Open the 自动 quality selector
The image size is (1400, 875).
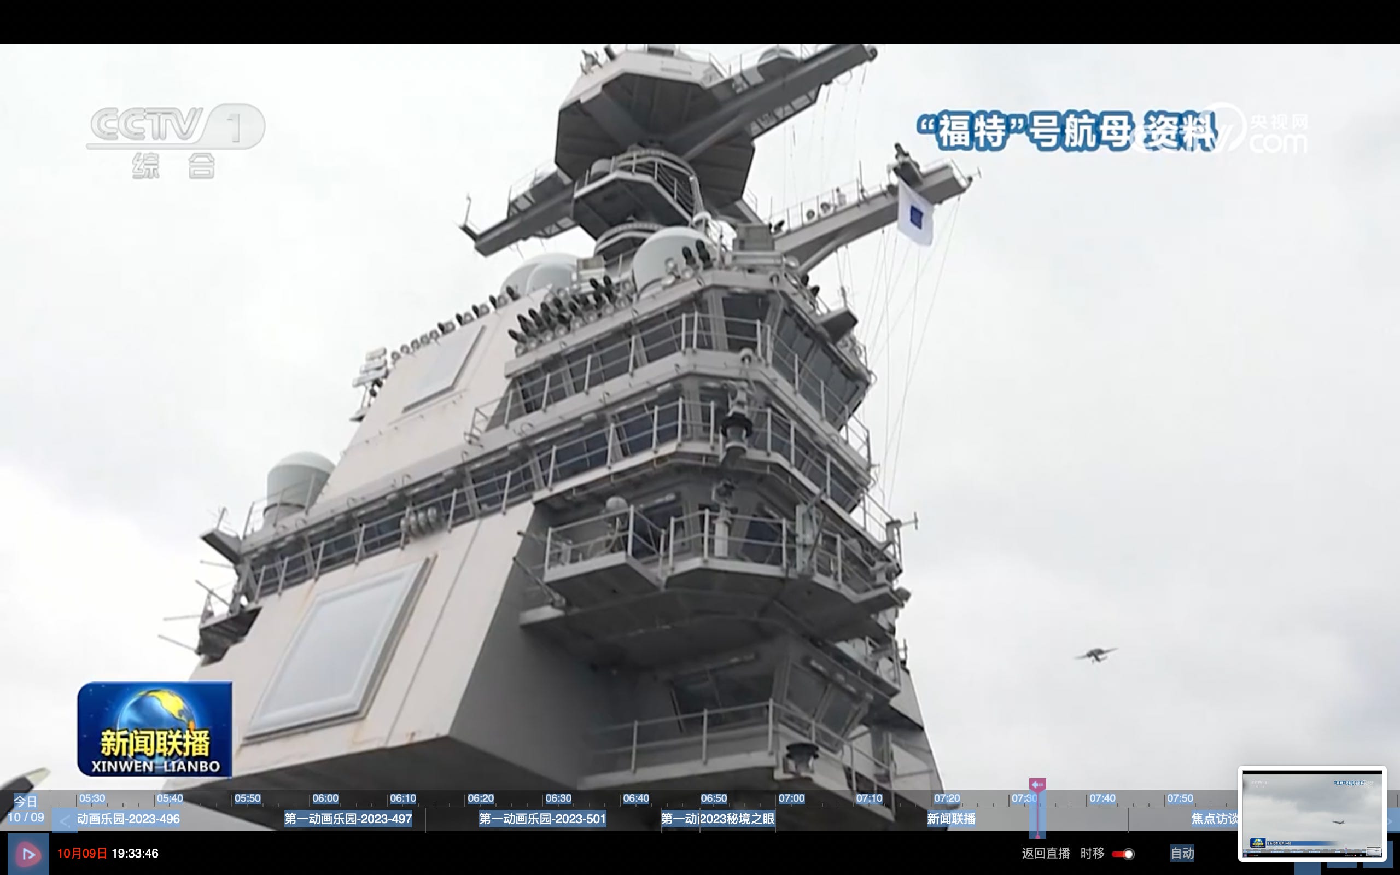1182,853
